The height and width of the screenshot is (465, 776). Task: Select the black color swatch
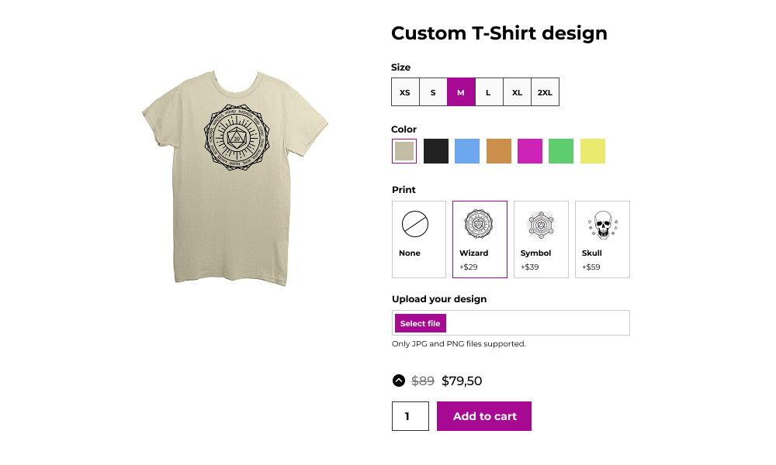click(436, 151)
